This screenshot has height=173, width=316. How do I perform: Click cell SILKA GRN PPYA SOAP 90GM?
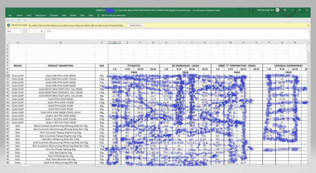(x=61, y=76)
